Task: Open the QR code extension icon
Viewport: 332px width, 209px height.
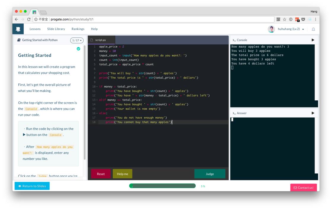Action: [278, 19]
